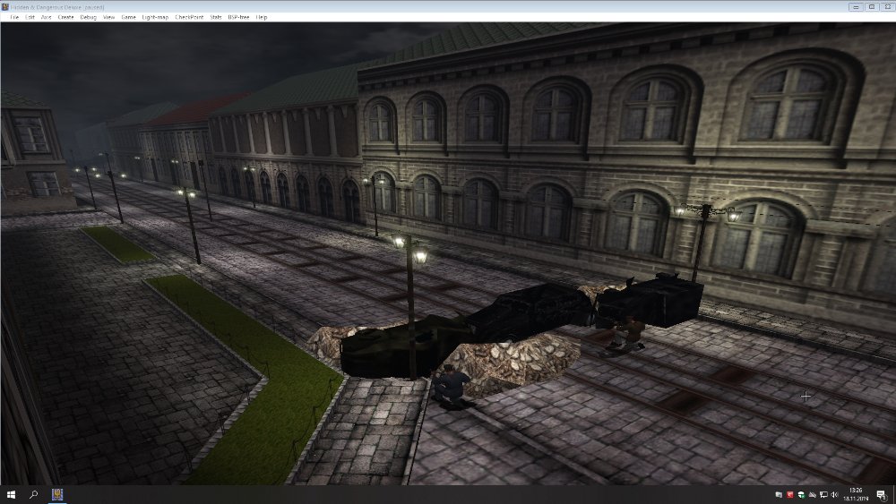Open the Debug menu
896x504 pixels.
point(88,17)
